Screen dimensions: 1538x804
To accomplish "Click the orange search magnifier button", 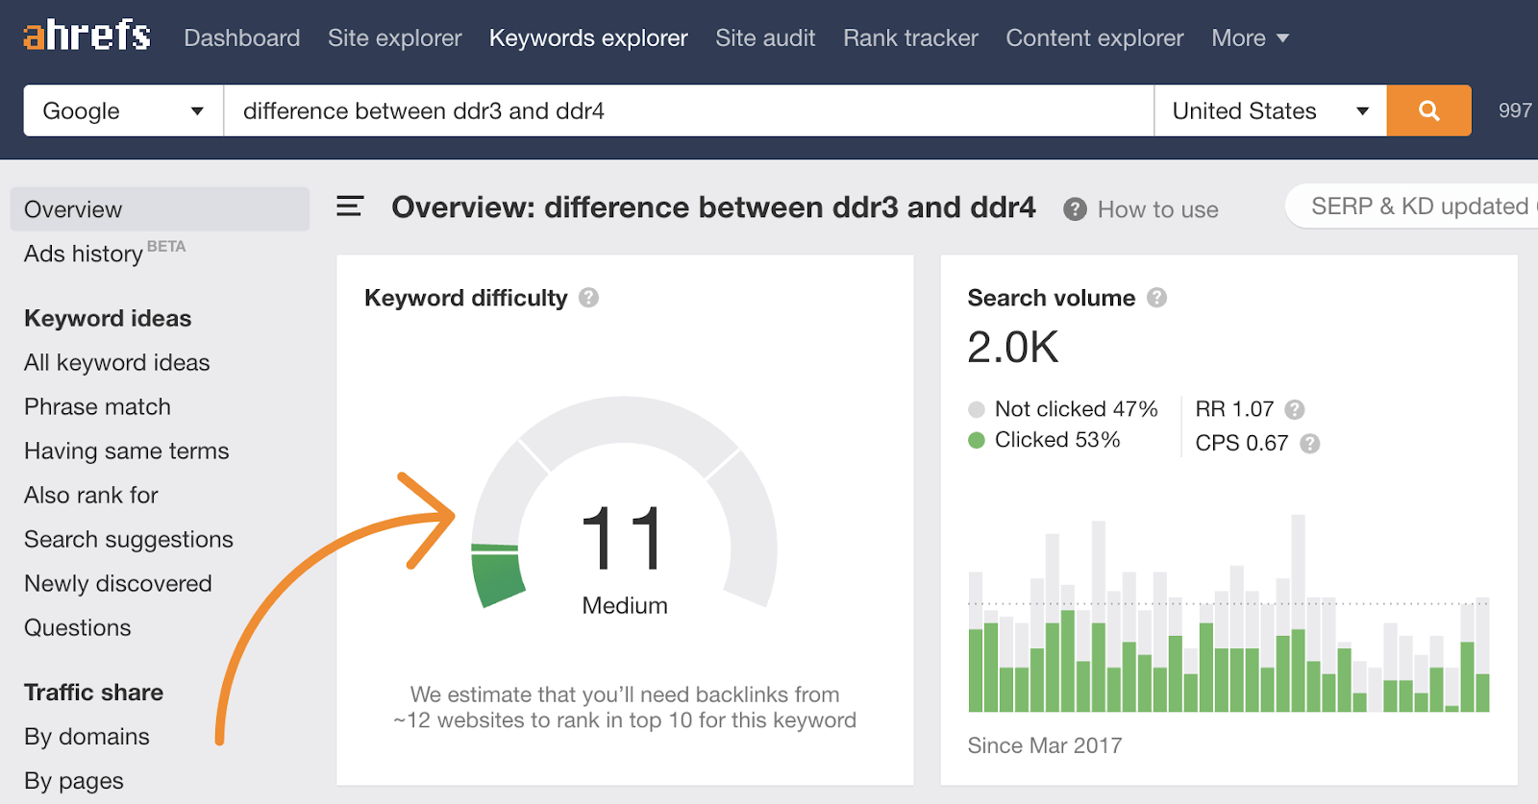I will 1428,110.
